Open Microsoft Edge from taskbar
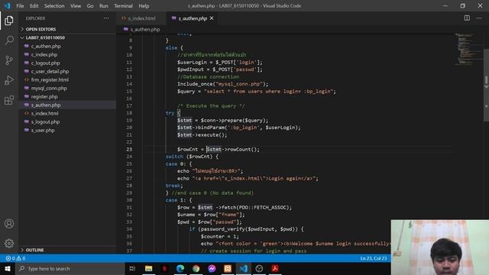The width and height of the screenshot is (489, 275). 180,268
